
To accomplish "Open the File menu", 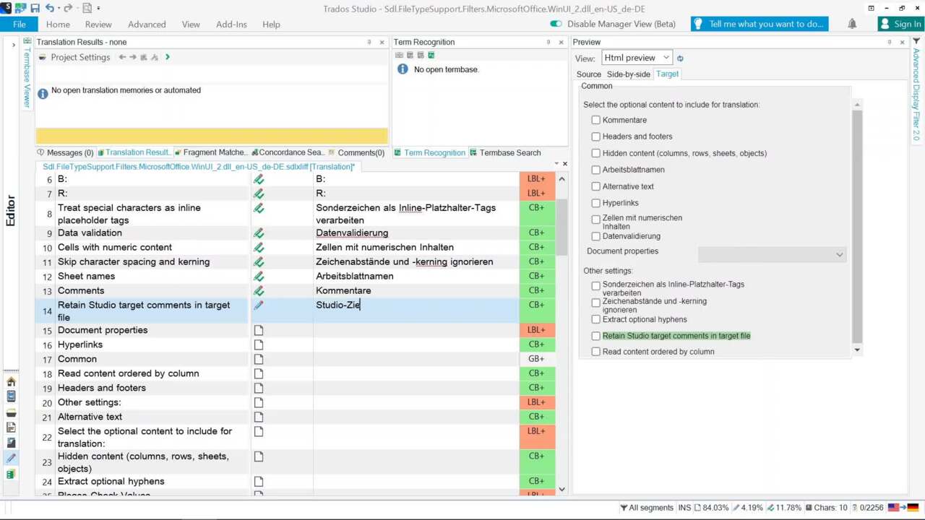I will coord(20,24).
